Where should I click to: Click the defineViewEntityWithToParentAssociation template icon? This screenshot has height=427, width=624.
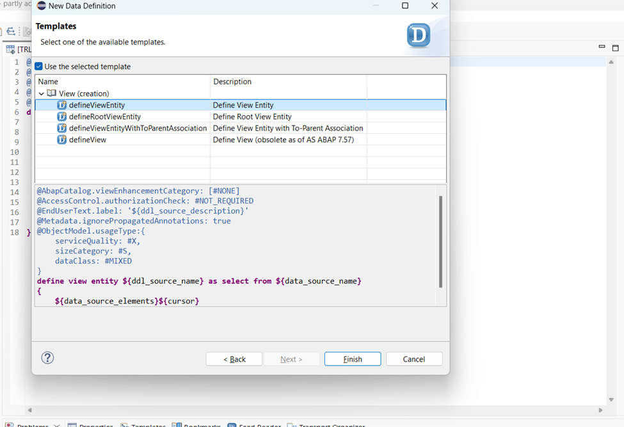click(62, 128)
